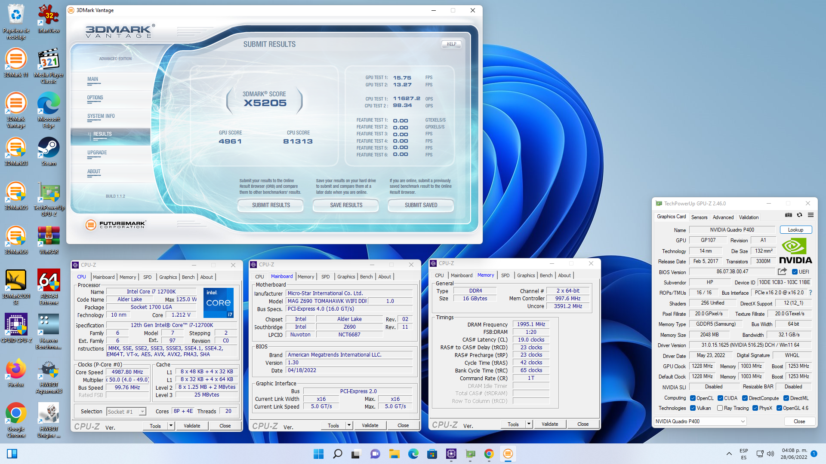Open the 3DMark 11 desktop shortcut
The height and width of the screenshot is (464, 826).
pos(16,63)
